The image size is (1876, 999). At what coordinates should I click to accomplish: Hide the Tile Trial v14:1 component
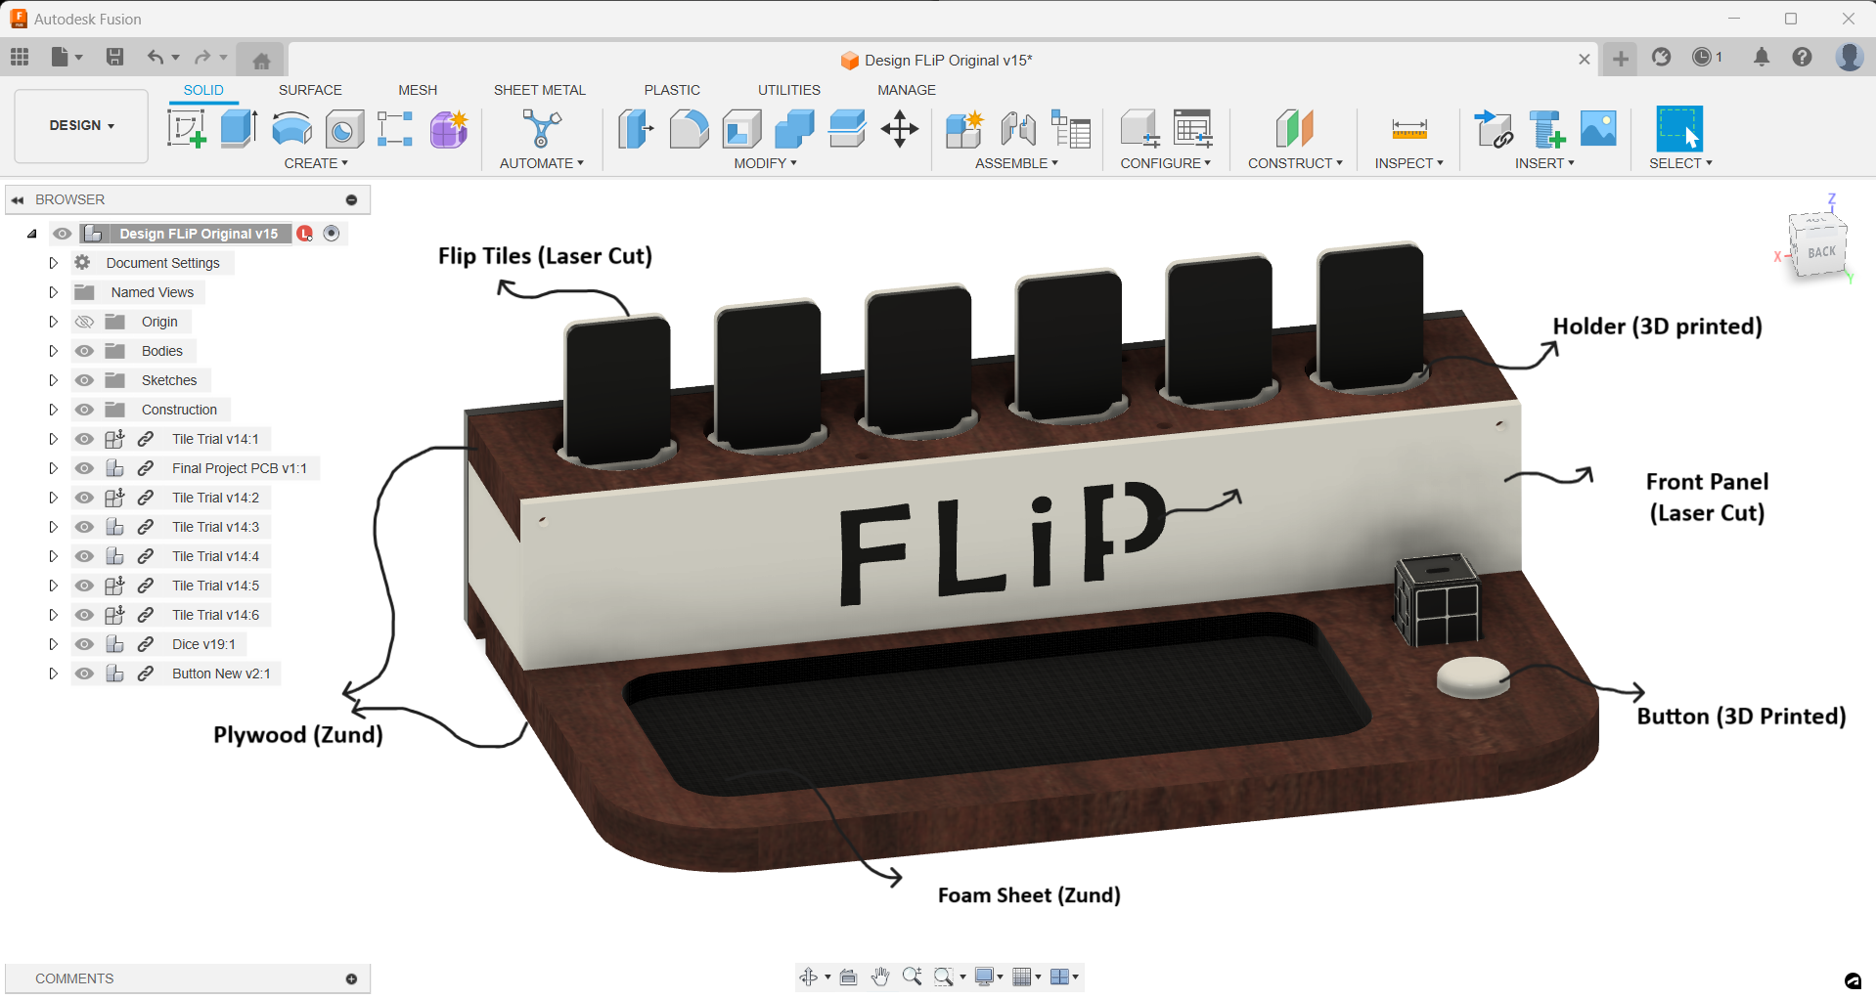(x=85, y=439)
